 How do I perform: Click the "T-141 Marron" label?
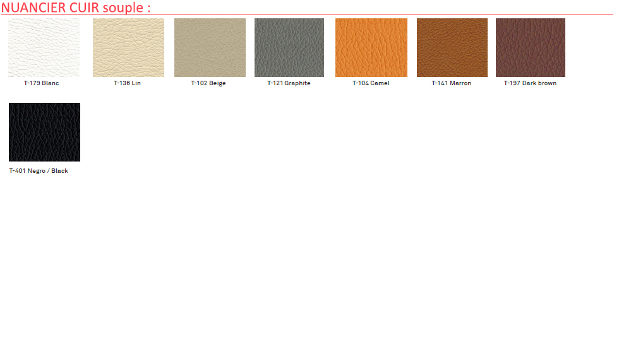click(x=451, y=83)
